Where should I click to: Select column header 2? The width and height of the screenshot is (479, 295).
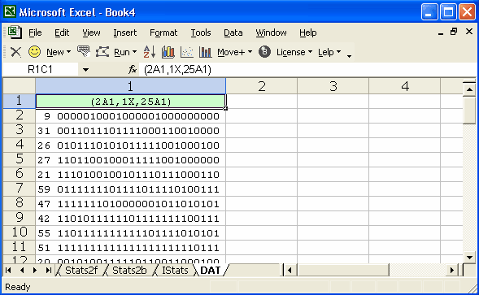262,86
